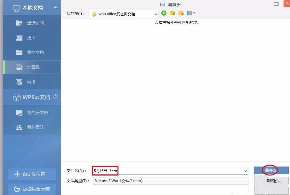Go up one folder level icon
290x195 pixels.
[173, 13]
